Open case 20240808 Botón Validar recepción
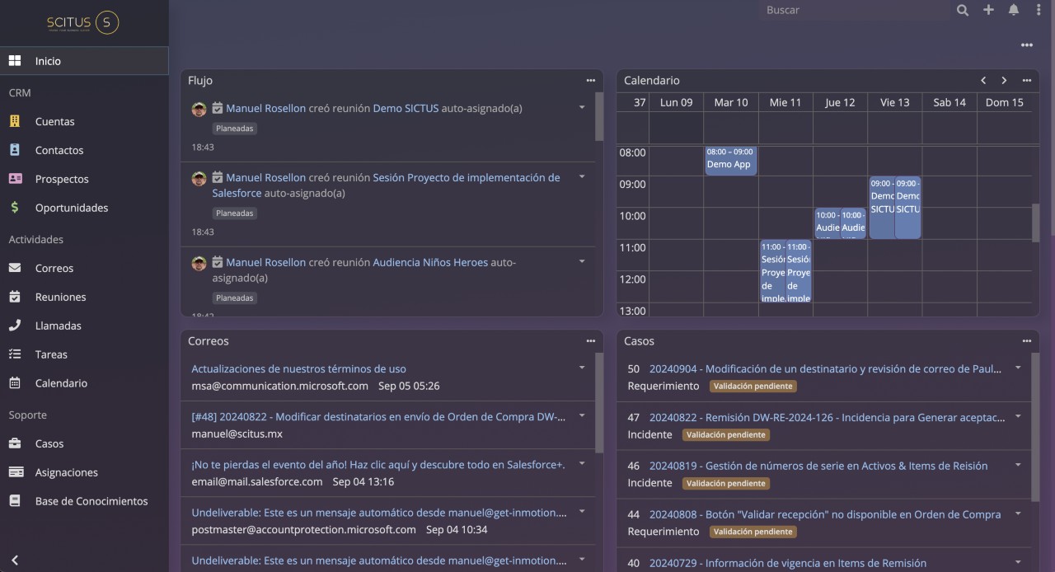Viewport: 1055px width, 572px height. tap(825, 514)
